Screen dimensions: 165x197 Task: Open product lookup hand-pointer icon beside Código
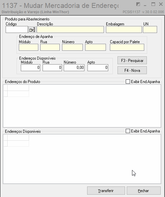32,30
